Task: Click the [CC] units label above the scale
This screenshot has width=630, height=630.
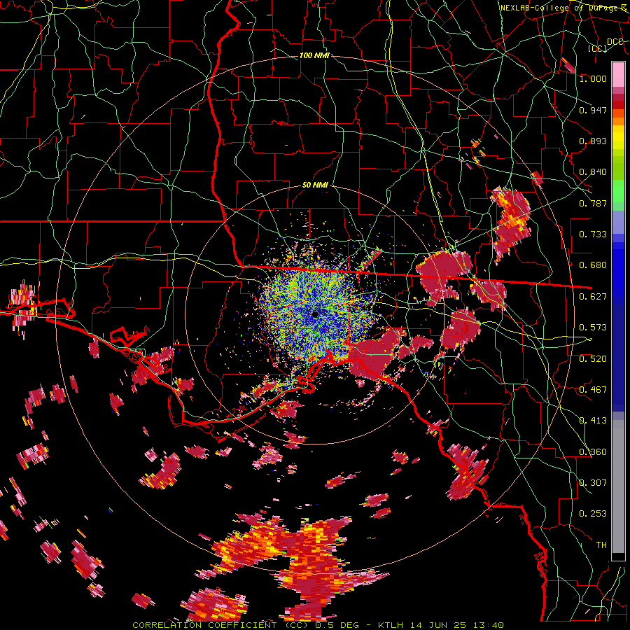Action: 598,48
